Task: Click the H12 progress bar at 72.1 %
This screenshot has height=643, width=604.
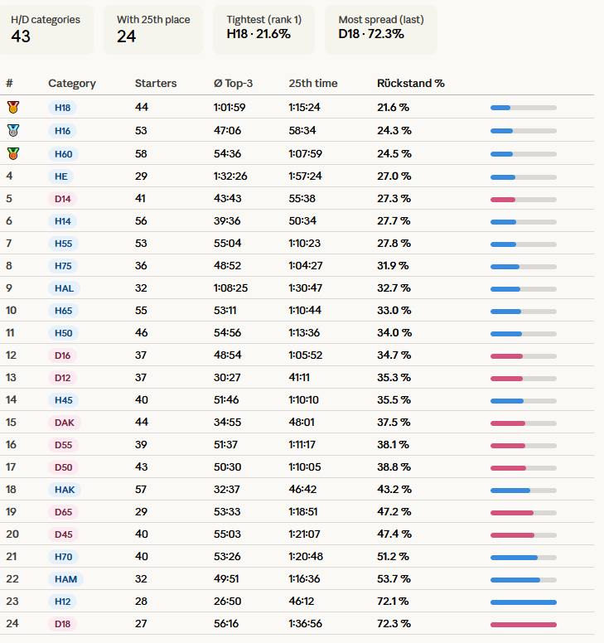Action: (x=524, y=602)
